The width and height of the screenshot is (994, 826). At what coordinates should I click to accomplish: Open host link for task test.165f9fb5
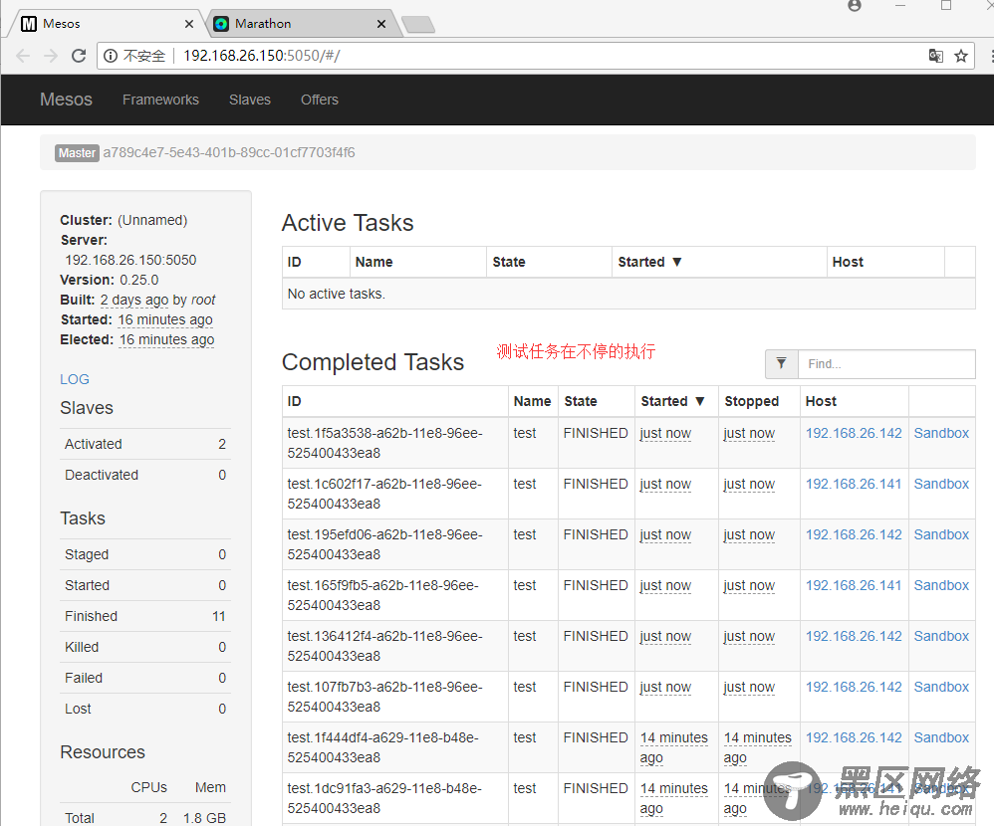pos(854,585)
